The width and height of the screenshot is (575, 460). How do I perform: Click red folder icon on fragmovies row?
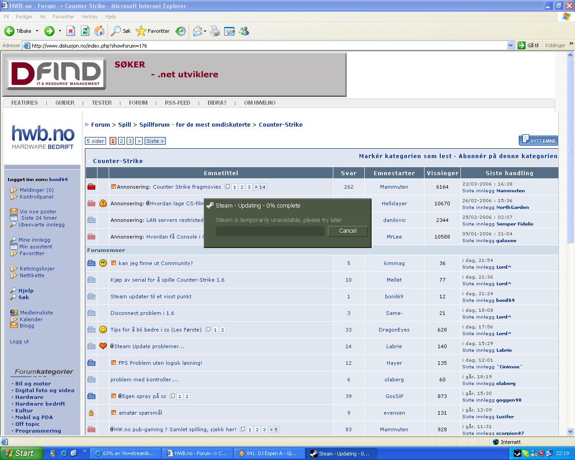coord(91,187)
